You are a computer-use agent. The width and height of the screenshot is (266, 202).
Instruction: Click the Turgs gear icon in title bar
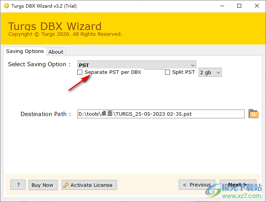(6, 6)
